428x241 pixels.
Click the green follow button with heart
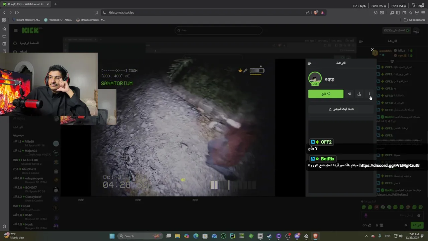point(326,94)
